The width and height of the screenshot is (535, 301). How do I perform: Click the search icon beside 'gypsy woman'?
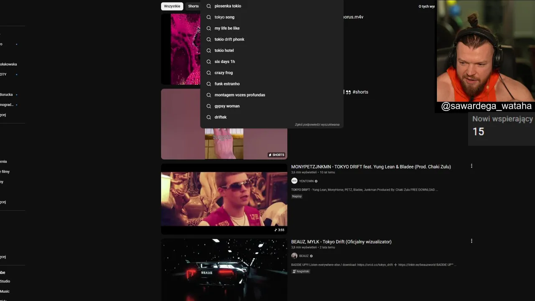pos(209,106)
